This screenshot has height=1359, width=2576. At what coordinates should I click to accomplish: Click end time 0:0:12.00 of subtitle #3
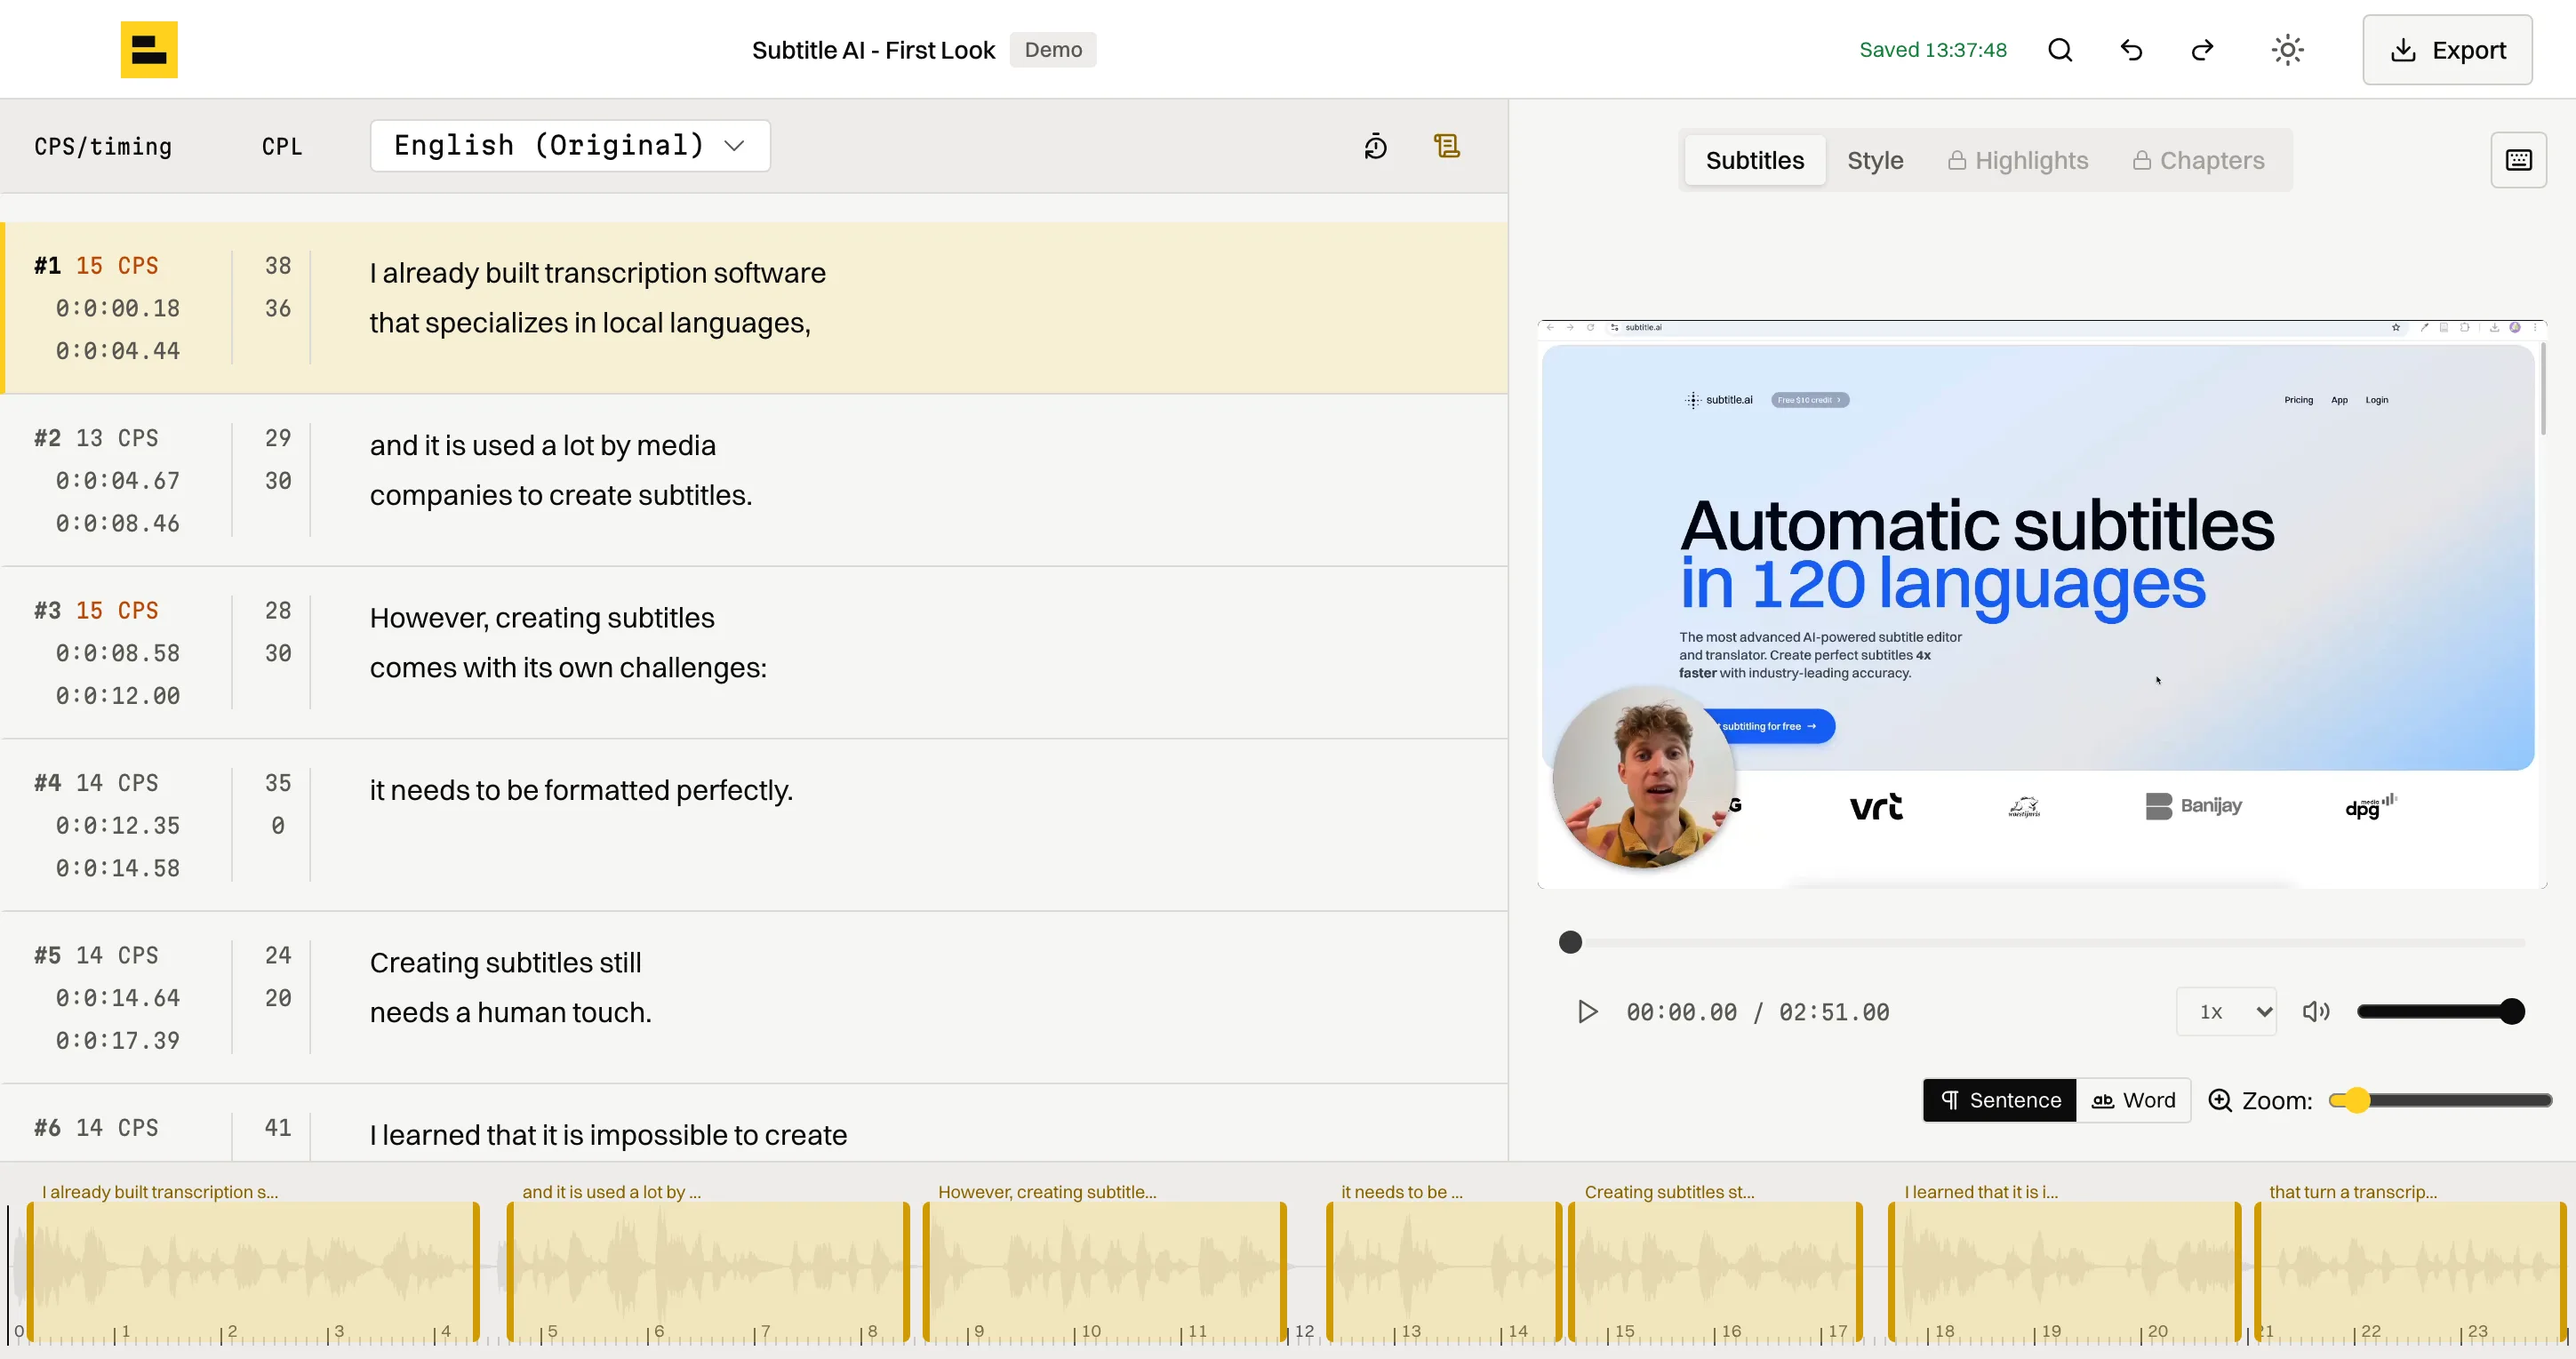(x=117, y=696)
